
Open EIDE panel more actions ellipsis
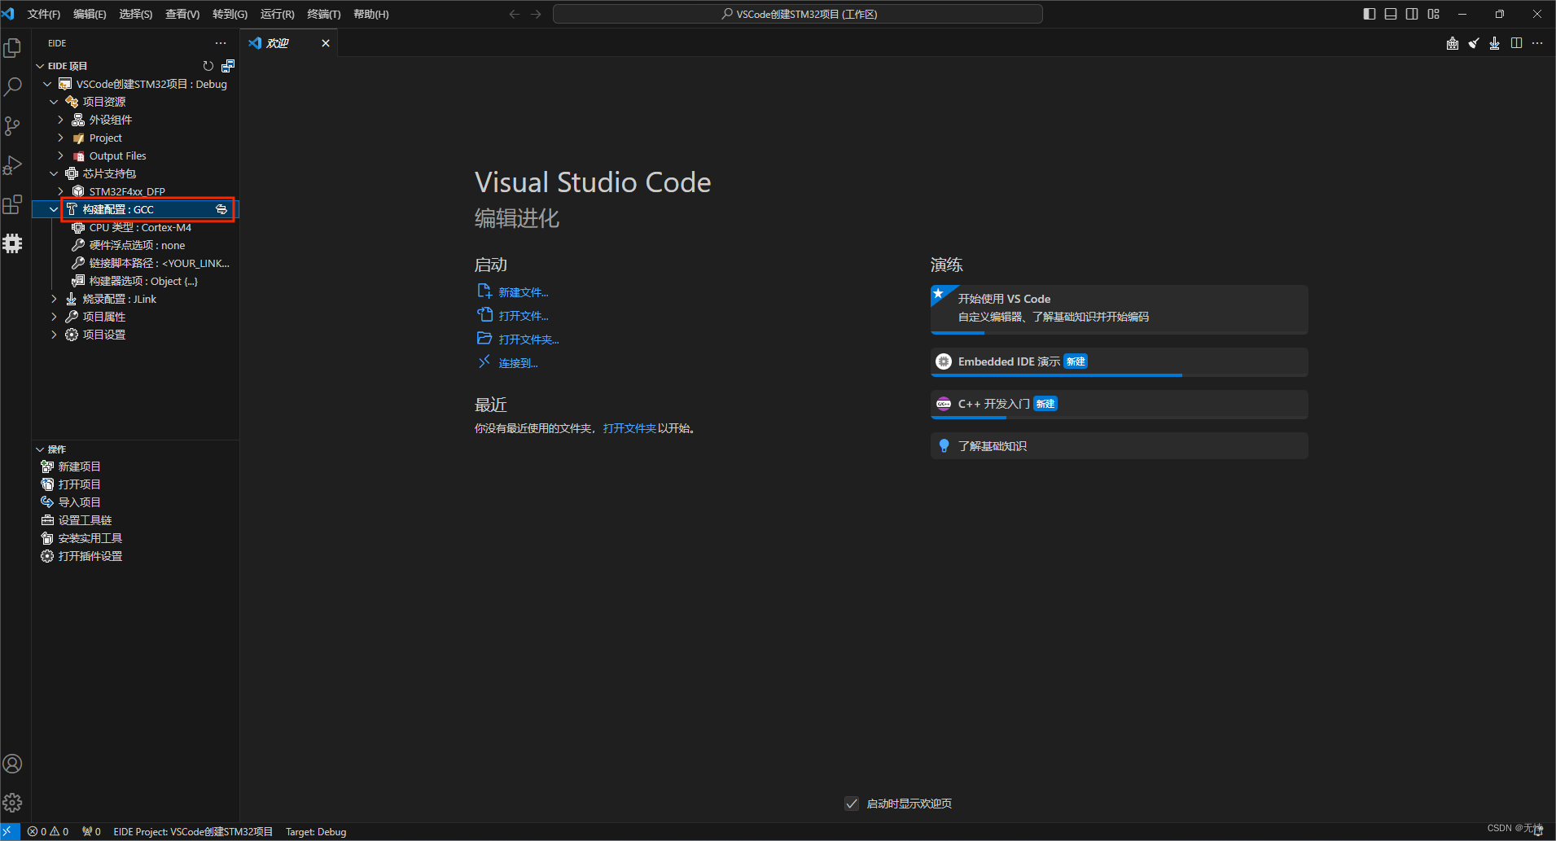[x=221, y=43]
